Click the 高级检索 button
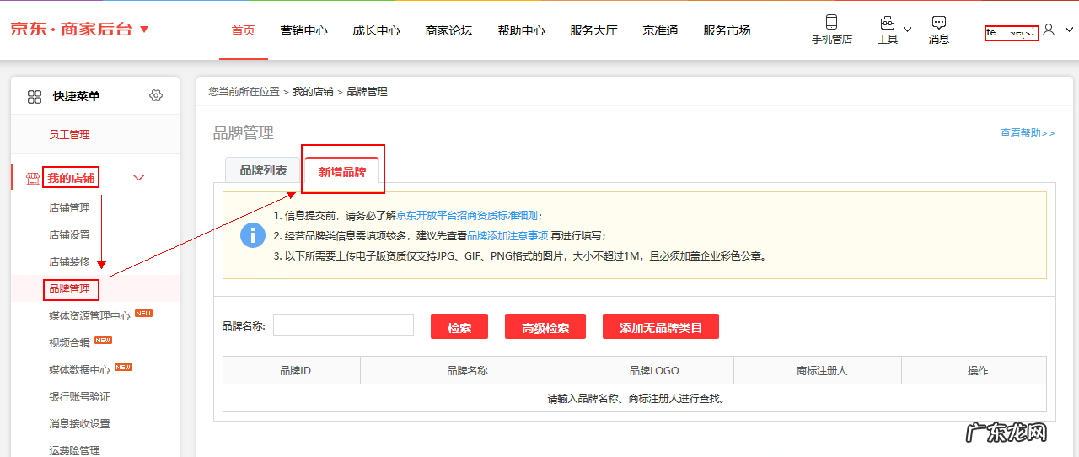 click(x=545, y=327)
